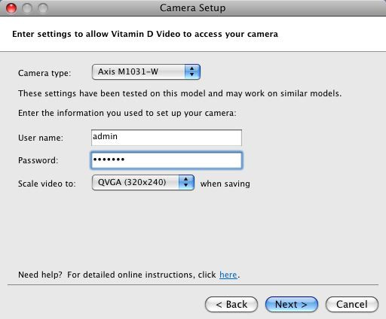Click the 'Scale video to:' label
Viewport: 386px width, 319px height.
(47, 184)
